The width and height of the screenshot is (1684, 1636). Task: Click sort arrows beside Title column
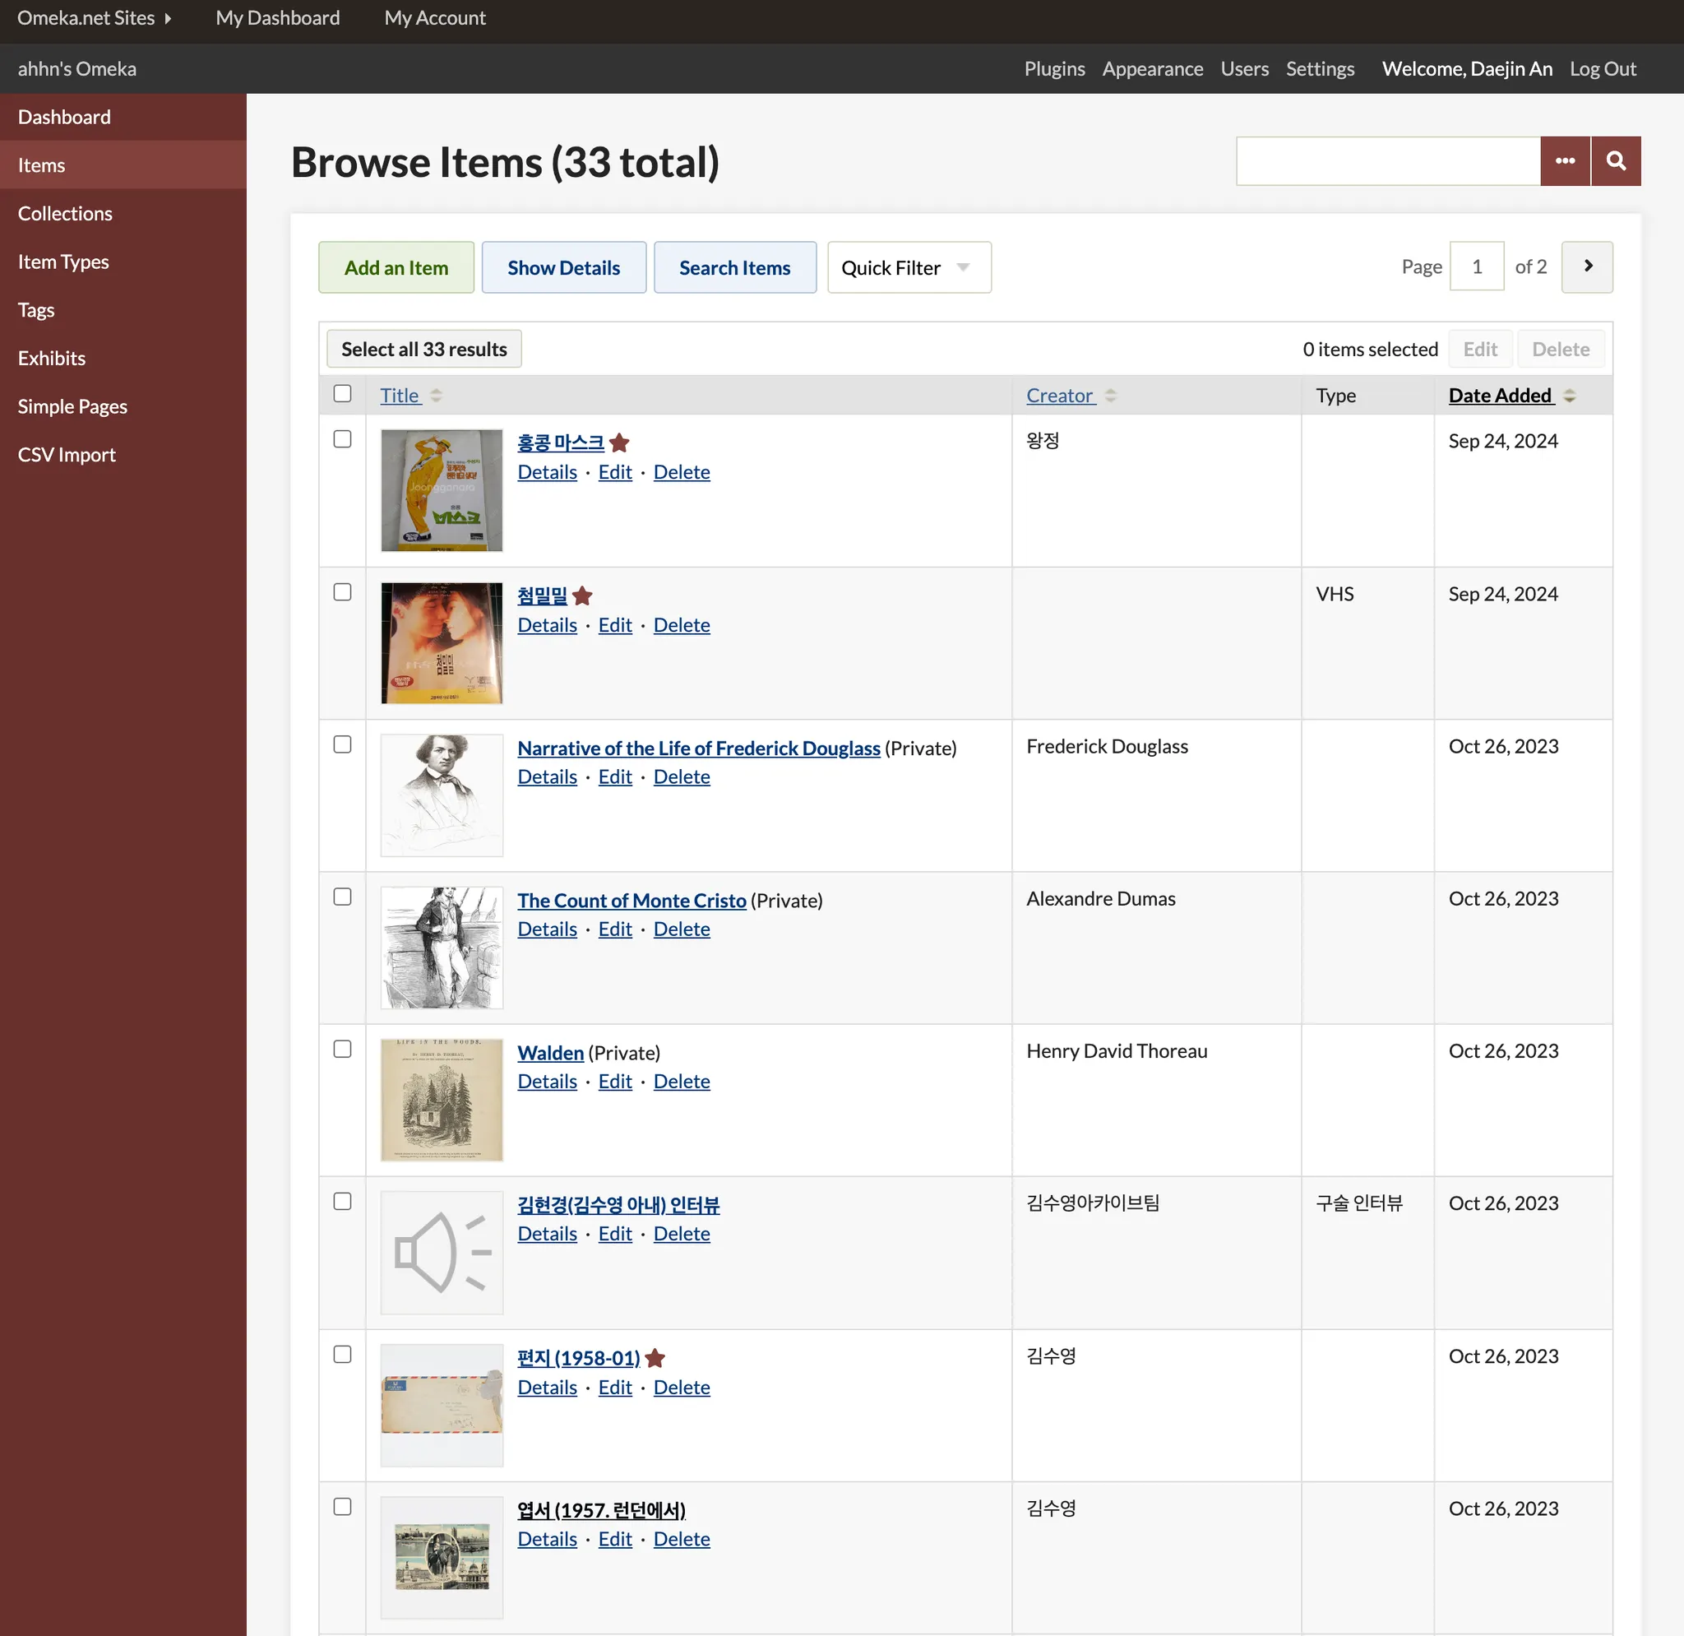tap(437, 396)
